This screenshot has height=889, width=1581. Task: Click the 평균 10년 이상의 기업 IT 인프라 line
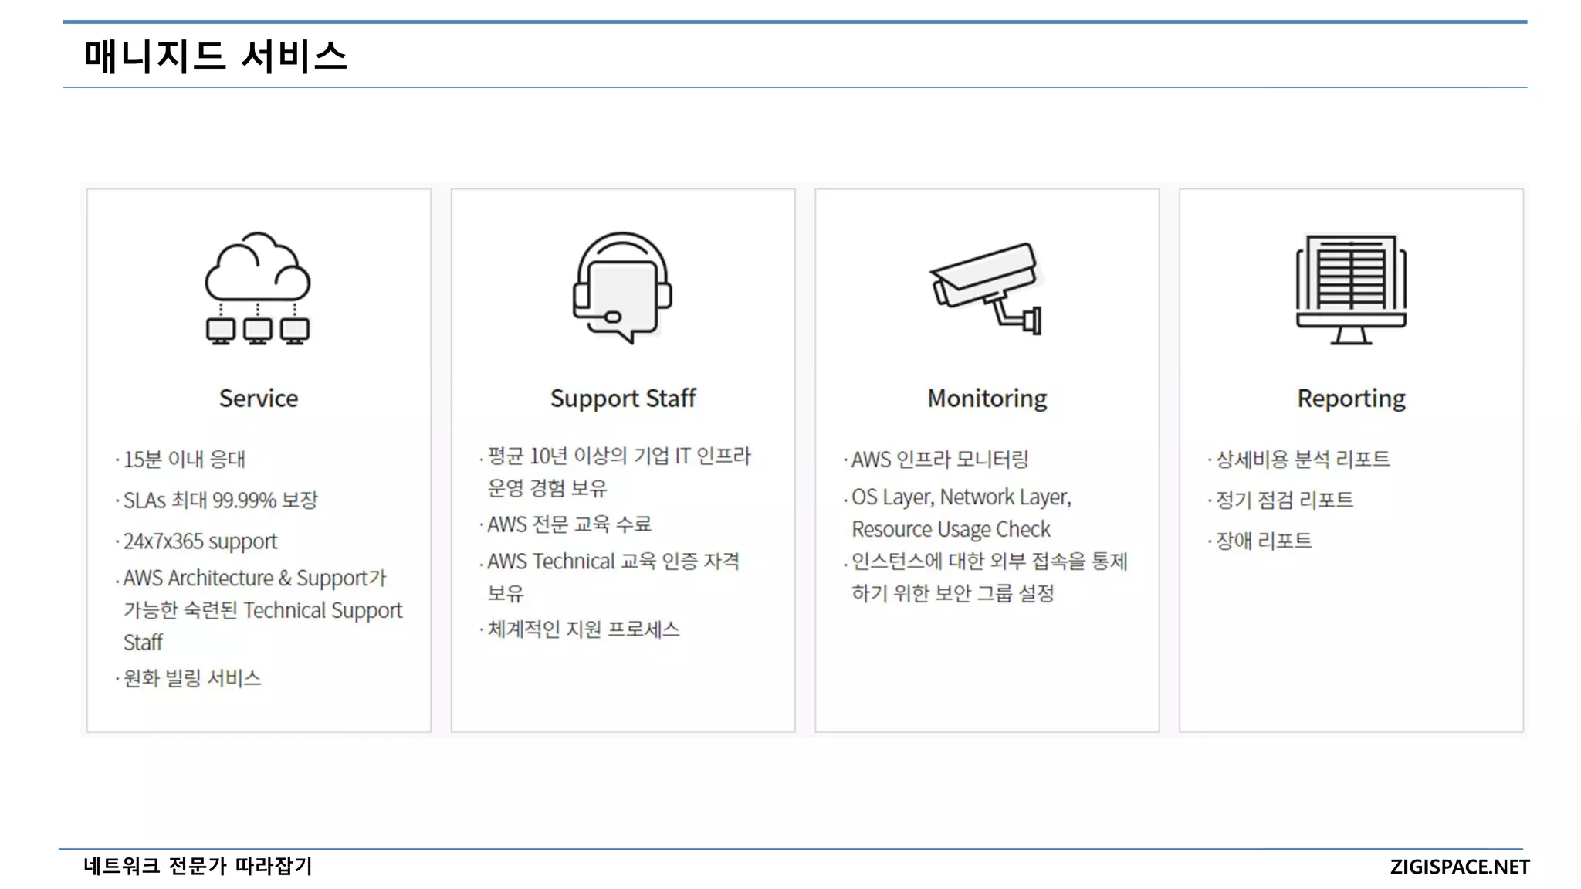pyautogui.click(x=619, y=456)
